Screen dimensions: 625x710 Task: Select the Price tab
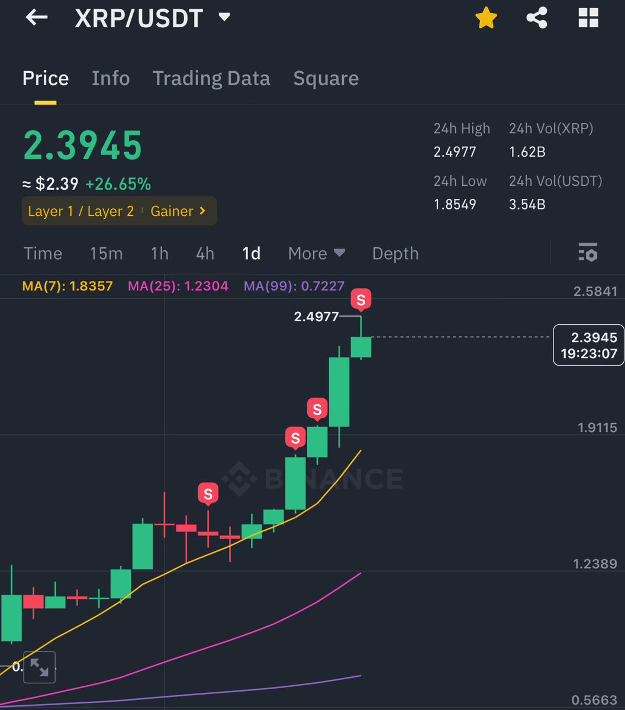point(46,78)
